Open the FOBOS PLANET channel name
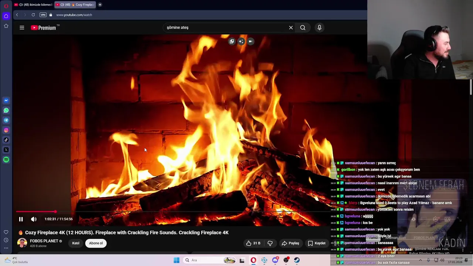This screenshot has width=473, height=266. click(x=44, y=241)
